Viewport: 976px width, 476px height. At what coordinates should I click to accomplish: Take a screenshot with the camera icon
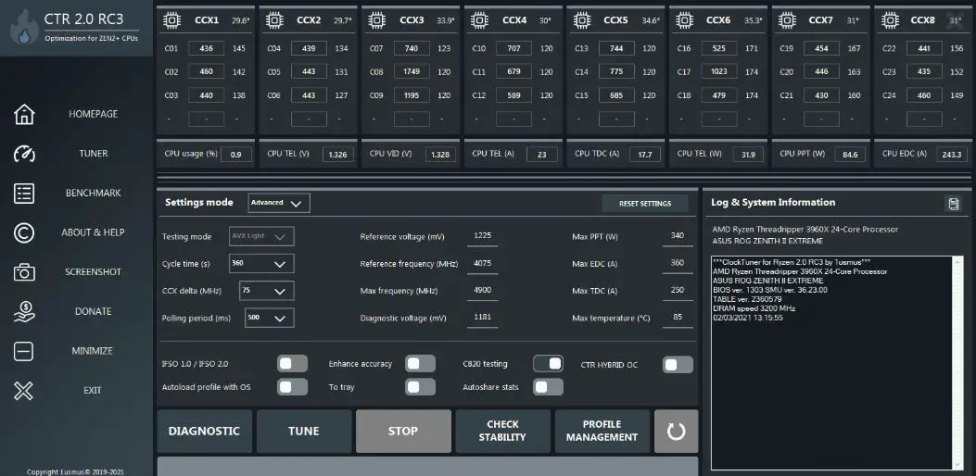point(24,272)
